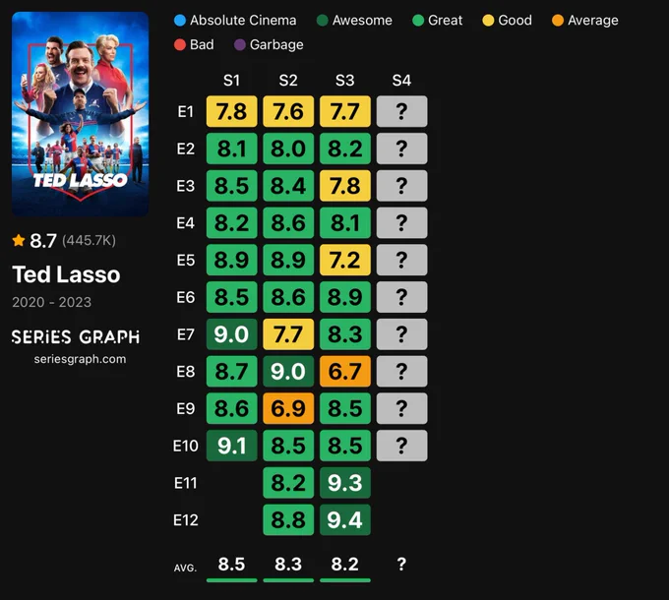Image resolution: width=669 pixels, height=600 pixels.
Task: Open S2 E12 cell rated 8.8
Action: [288, 519]
